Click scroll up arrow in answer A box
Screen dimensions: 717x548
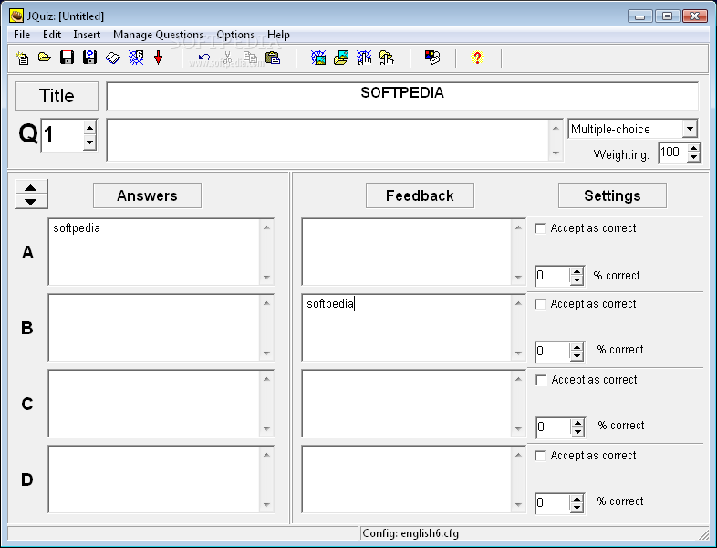point(266,227)
